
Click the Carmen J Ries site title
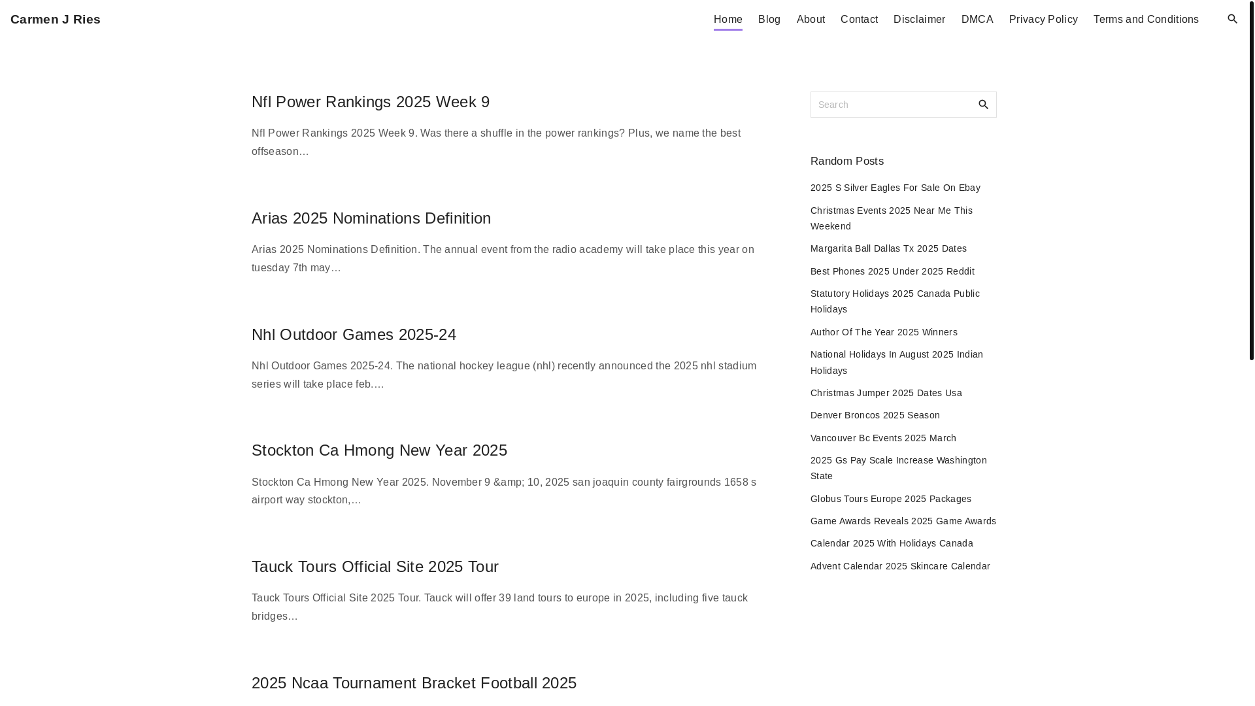tap(56, 20)
